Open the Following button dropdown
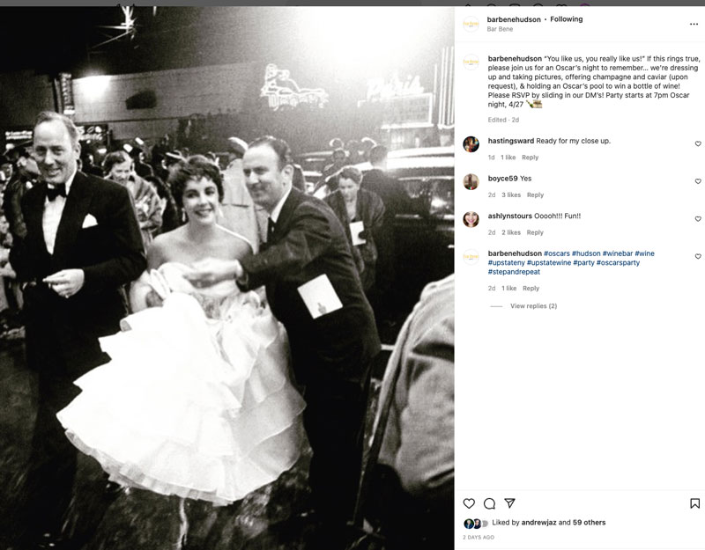The width and height of the screenshot is (705, 550). pos(566,19)
